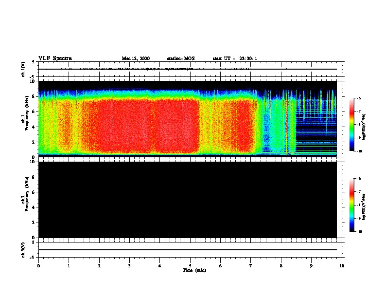Click the "5" tick on ch.3(V) axis
Viewport: 385px width, 298px height.
(x=34, y=242)
